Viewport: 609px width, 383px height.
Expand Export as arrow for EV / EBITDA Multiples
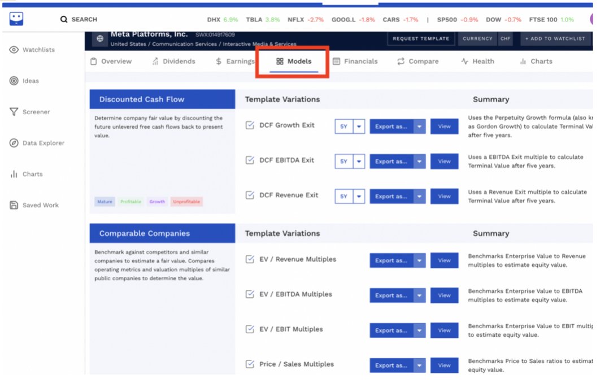tap(419, 295)
